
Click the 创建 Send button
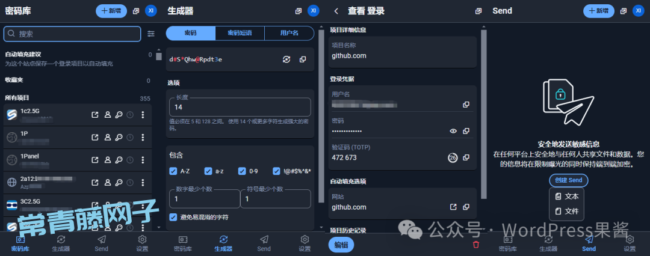[568, 180]
